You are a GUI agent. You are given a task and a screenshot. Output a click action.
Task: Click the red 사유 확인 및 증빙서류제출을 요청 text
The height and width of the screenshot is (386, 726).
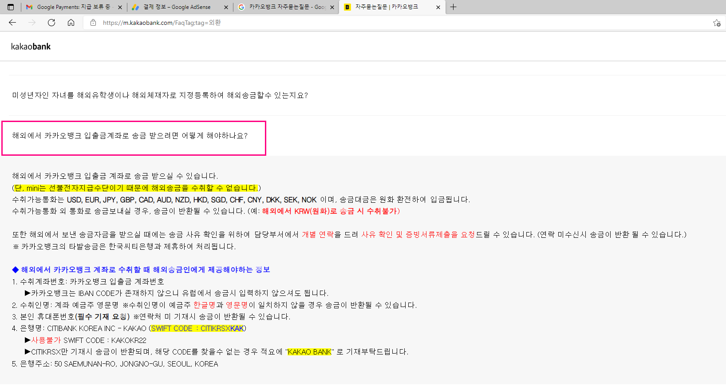pos(418,234)
